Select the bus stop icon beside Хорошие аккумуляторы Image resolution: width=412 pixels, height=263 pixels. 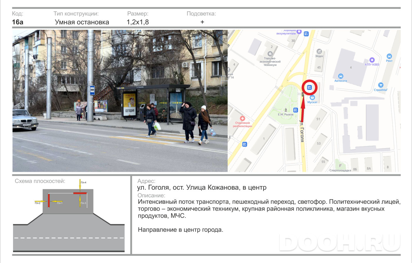pyautogui.click(x=306, y=34)
